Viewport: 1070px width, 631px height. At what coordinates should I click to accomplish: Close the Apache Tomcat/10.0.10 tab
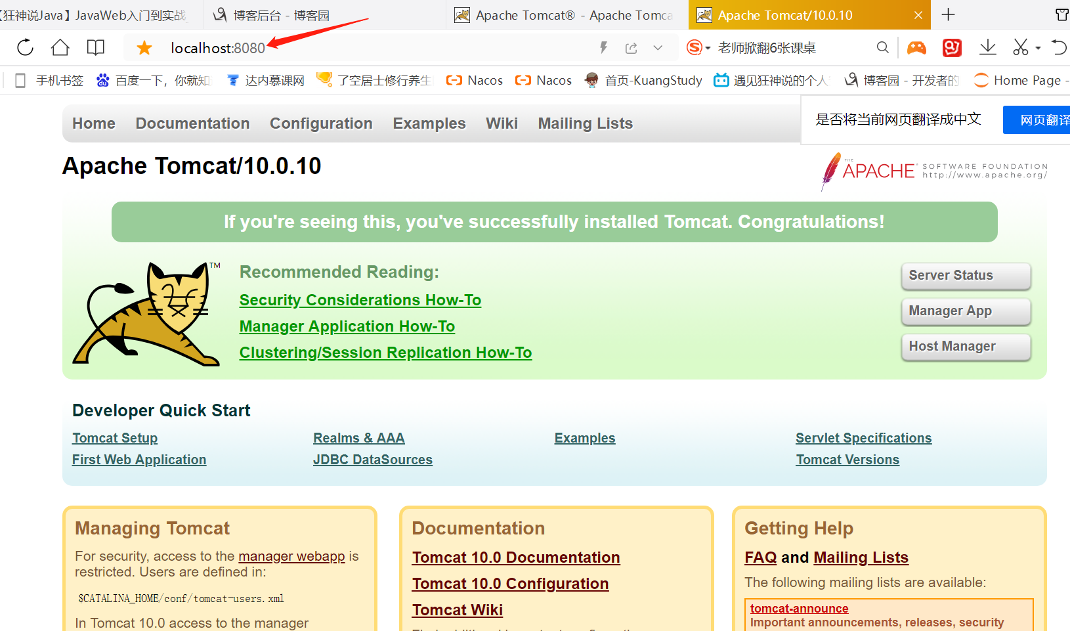pos(918,15)
